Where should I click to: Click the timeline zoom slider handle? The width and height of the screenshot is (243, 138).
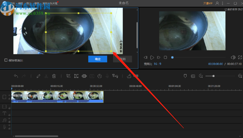click(213, 76)
